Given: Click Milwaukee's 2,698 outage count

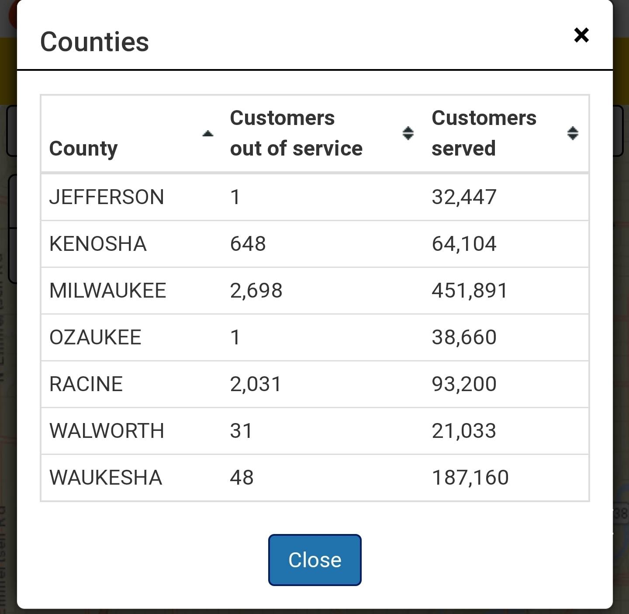Looking at the screenshot, I should (x=256, y=291).
